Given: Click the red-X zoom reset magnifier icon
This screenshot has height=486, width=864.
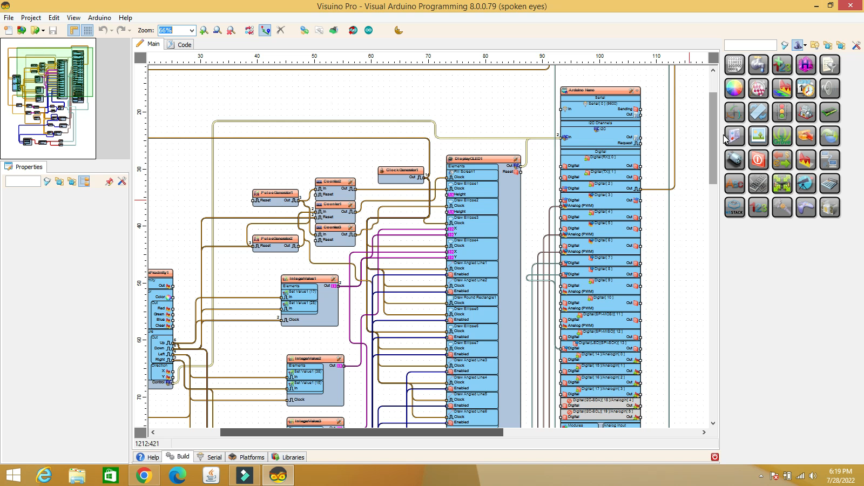Looking at the screenshot, I should (x=231, y=30).
